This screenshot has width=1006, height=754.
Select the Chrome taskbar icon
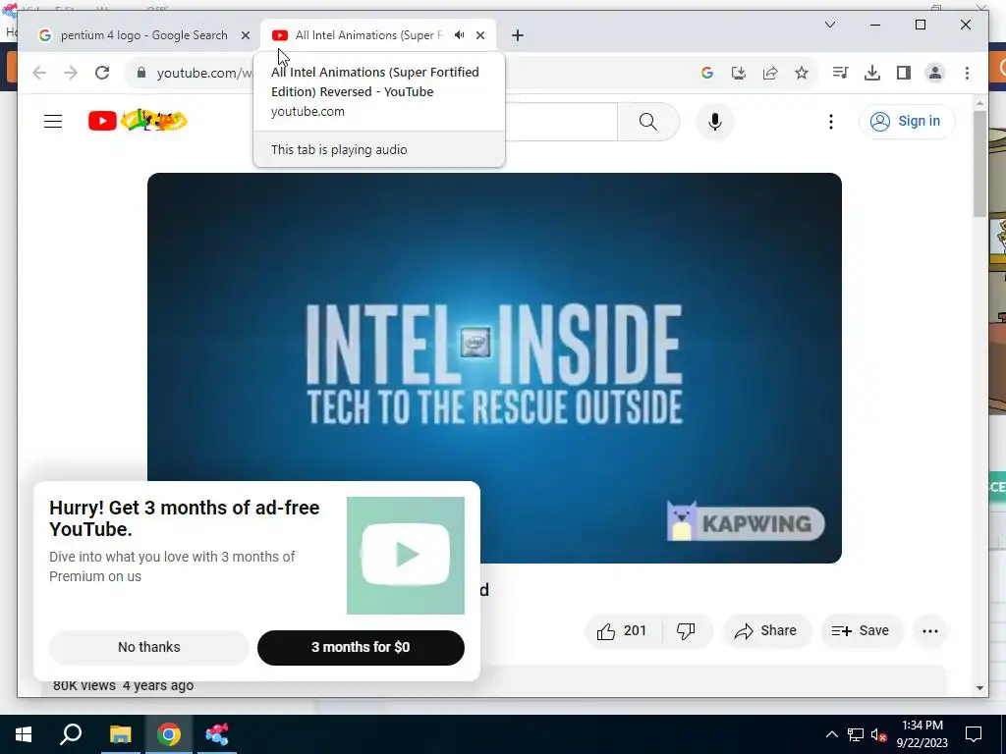[169, 734]
